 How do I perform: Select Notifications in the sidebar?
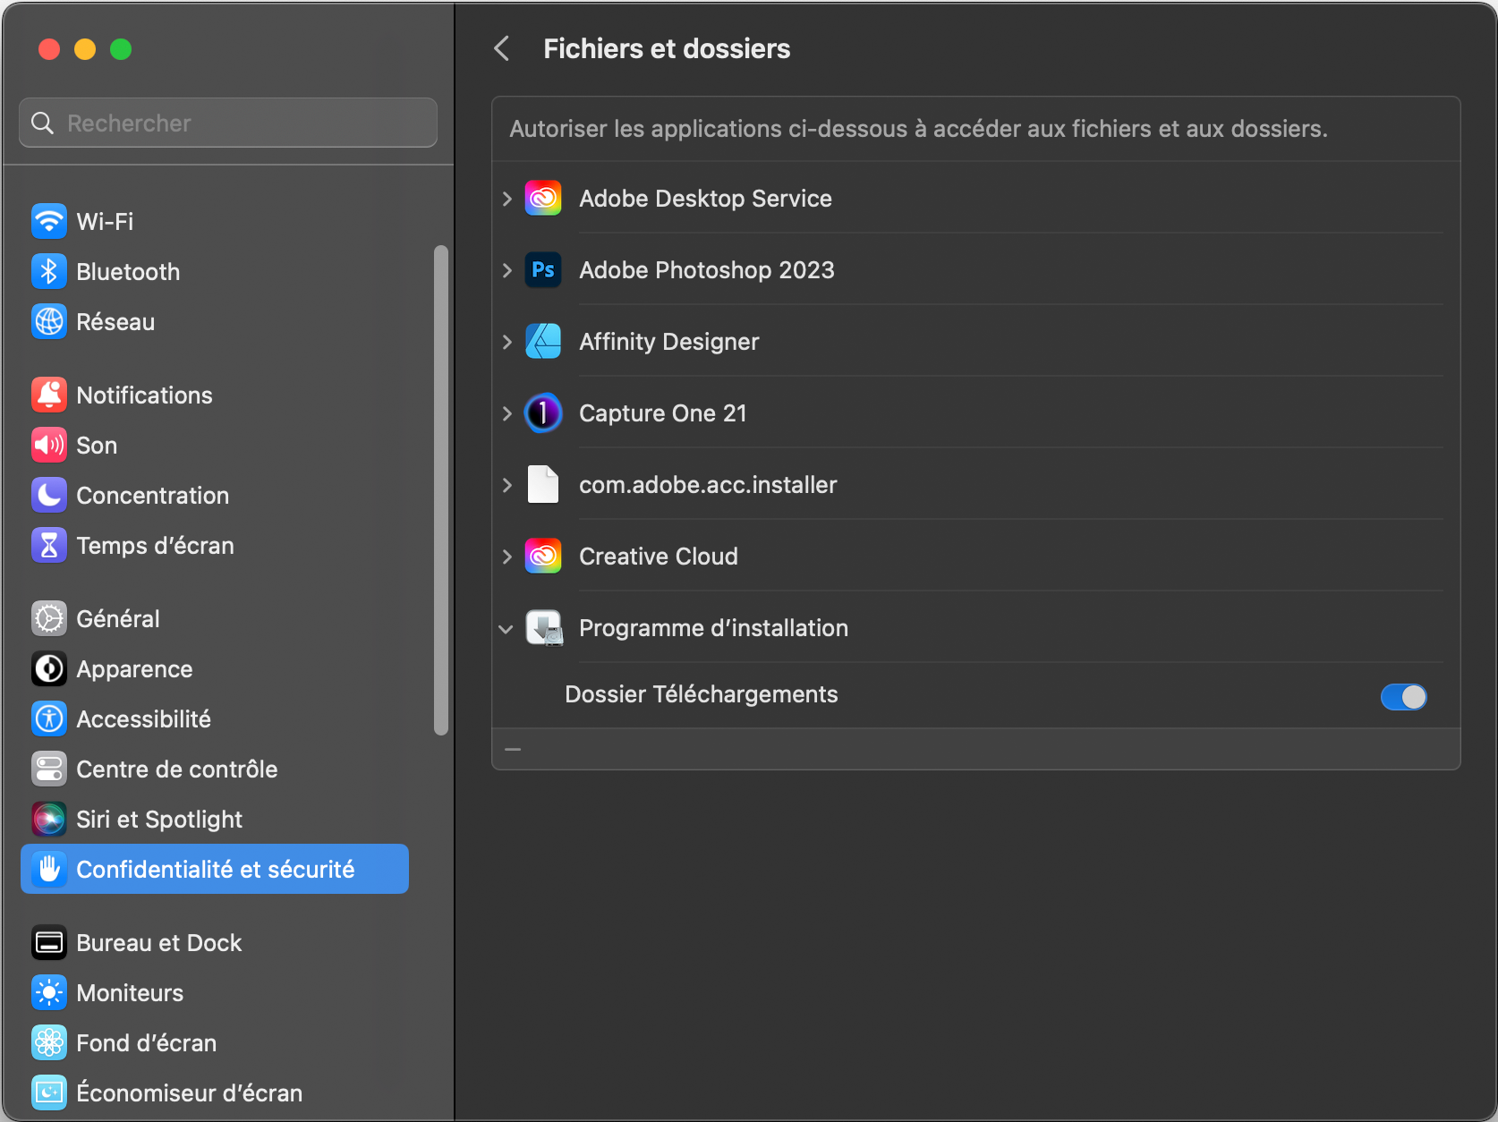pos(215,395)
